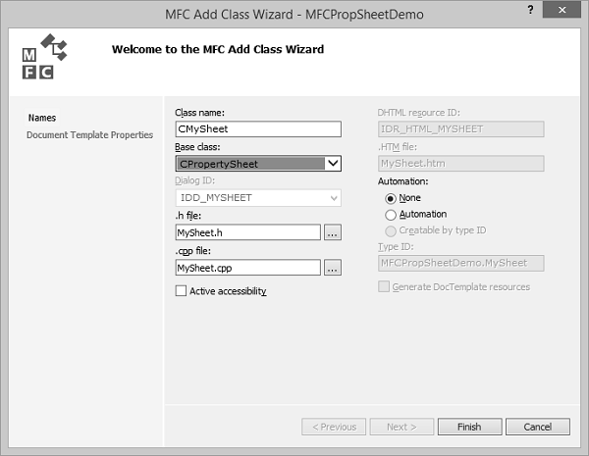This screenshot has width=589, height=456.
Task: Click the title bar help question mark
Action: (532, 10)
